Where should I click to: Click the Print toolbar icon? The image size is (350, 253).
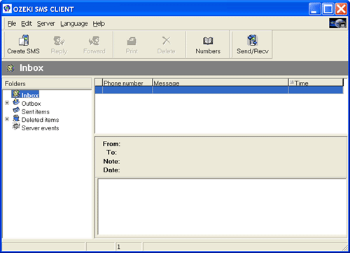click(x=132, y=41)
